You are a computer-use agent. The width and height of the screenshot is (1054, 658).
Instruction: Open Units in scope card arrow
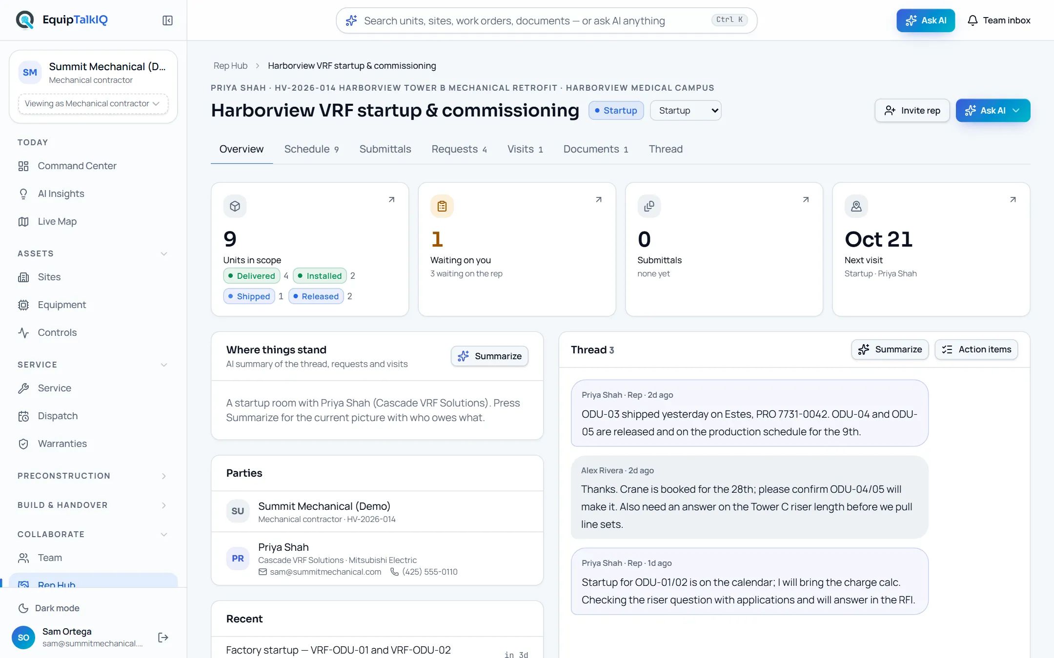click(x=391, y=200)
